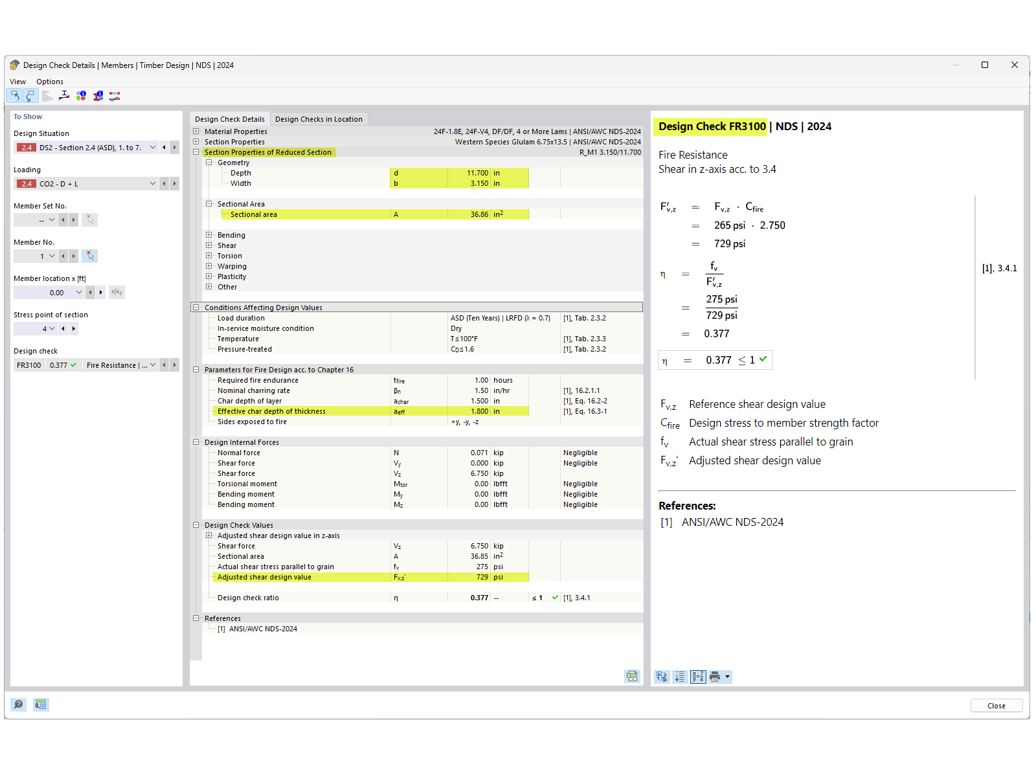
Task: Click the help icon at bottom left
Action: coord(19,704)
